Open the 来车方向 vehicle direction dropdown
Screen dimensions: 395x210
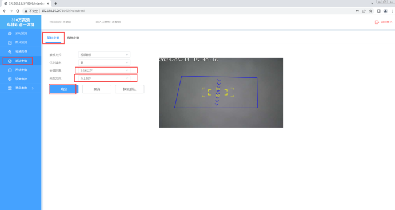(x=104, y=78)
